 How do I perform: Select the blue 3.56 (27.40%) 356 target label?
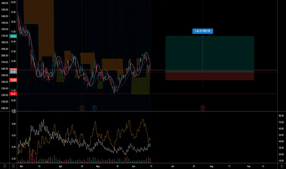203,31
